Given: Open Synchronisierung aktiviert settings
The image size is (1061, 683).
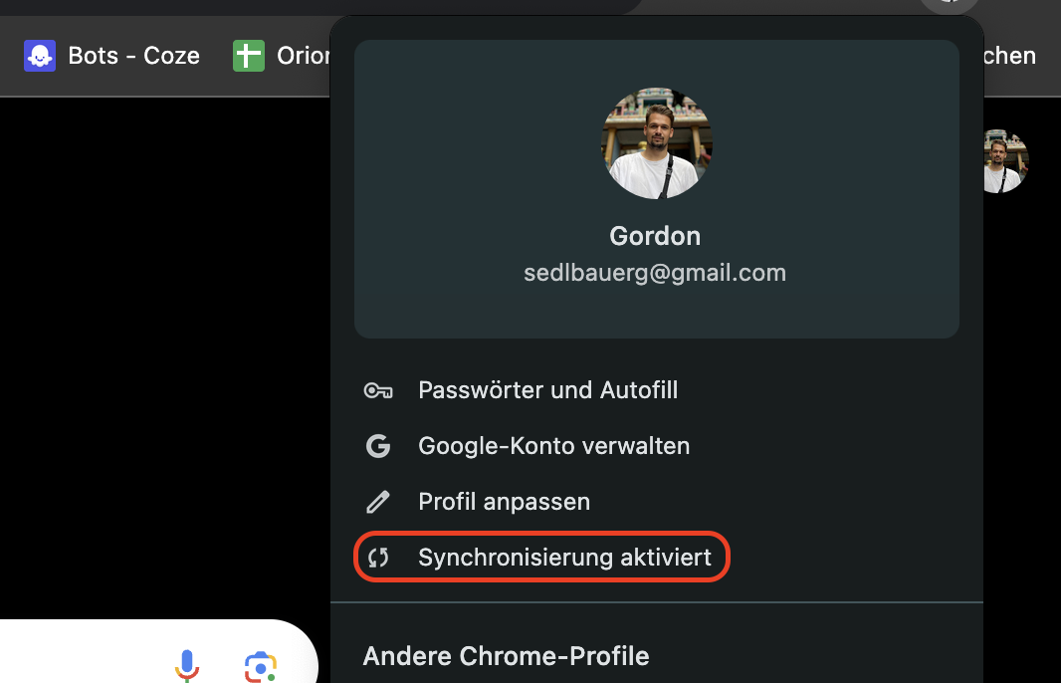Looking at the screenshot, I should tap(564, 558).
